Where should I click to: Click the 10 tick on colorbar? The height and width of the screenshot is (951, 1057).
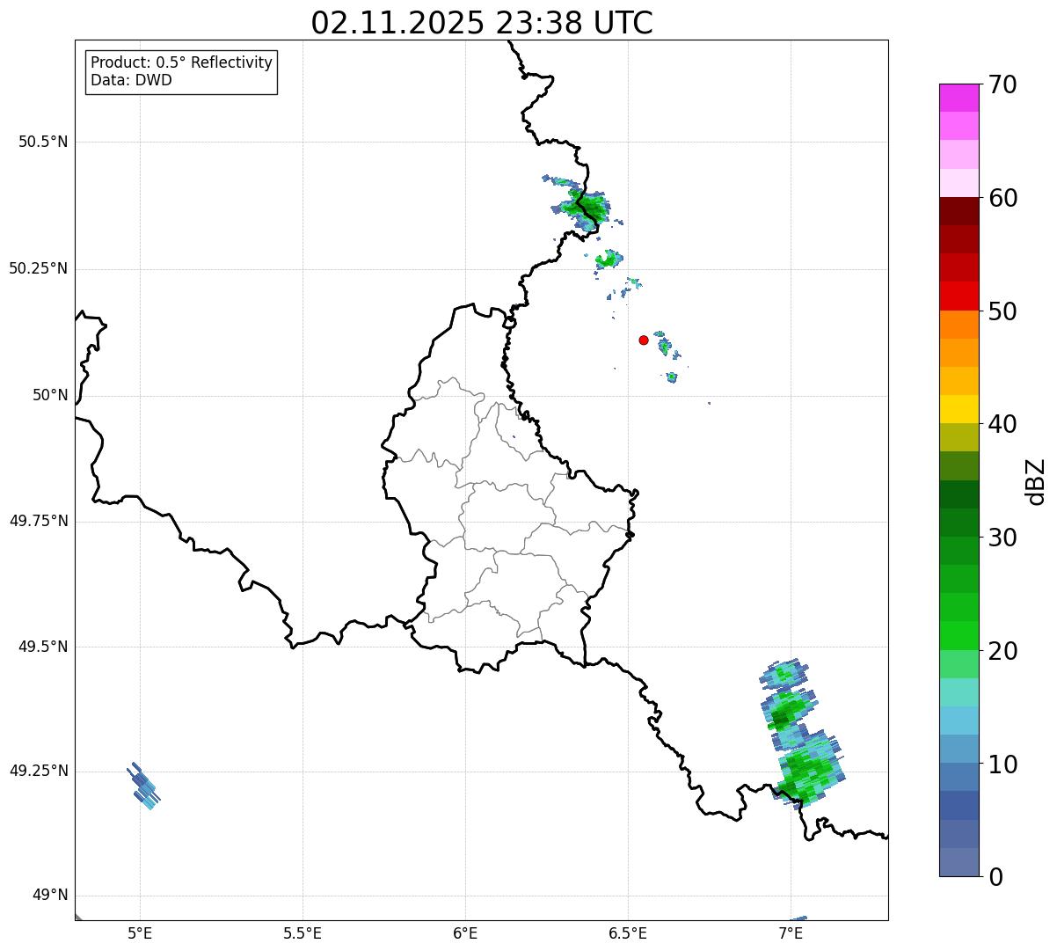pyautogui.click(x=1002, y=764)
